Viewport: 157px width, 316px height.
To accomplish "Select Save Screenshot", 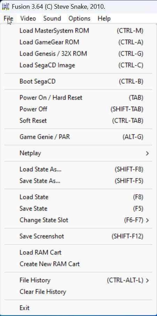I will coord(78,236).
